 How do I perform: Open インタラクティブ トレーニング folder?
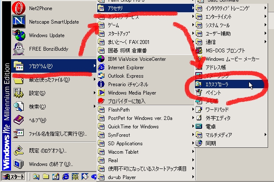point(231,8)
